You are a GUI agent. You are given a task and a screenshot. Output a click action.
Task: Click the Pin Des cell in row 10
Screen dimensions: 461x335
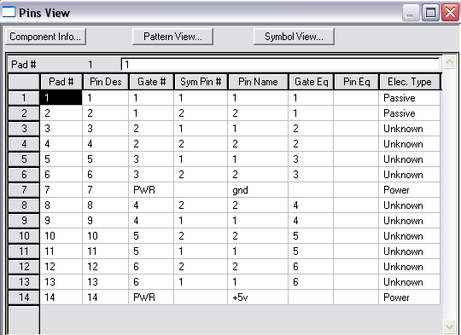(106, 236)
